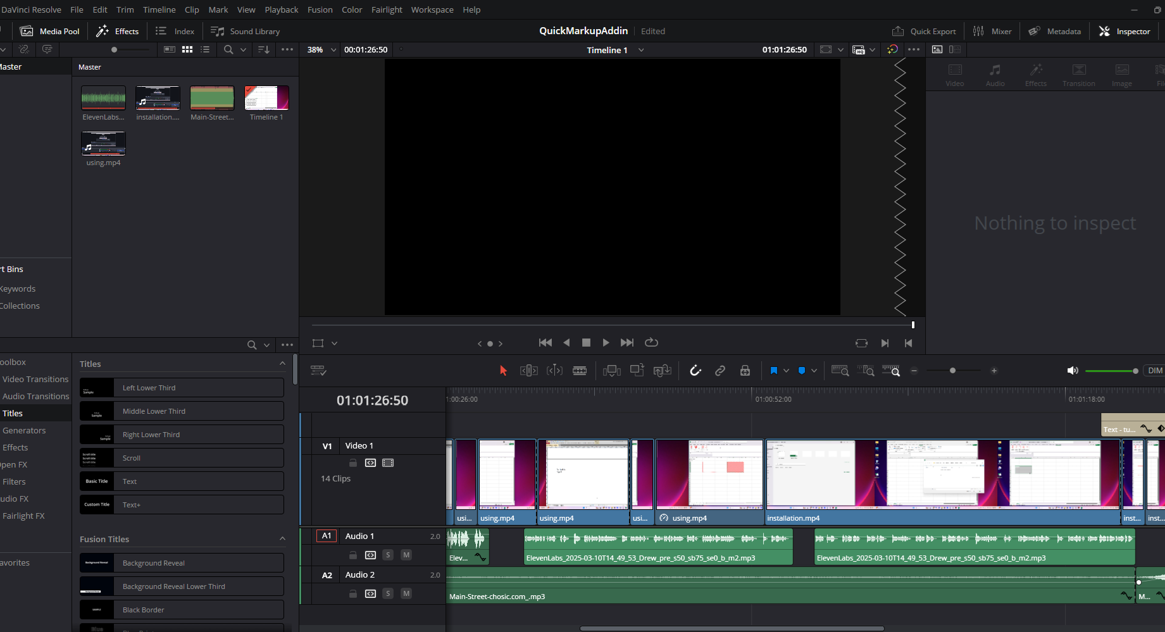Open the effects search dropdown arrow

(x=266, y=345)
